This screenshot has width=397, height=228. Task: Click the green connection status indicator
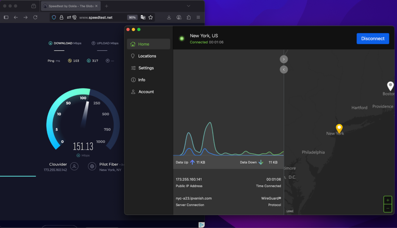point(181,38)
